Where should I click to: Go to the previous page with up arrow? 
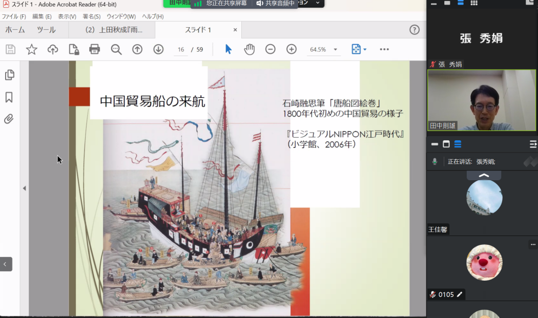click(x=137, y=49)
